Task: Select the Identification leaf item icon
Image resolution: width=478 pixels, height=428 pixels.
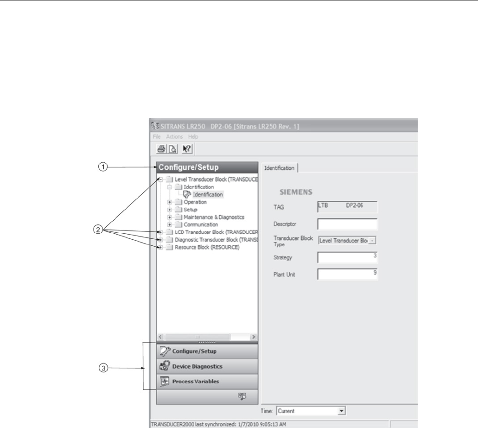Action: (x=187, y=194)
